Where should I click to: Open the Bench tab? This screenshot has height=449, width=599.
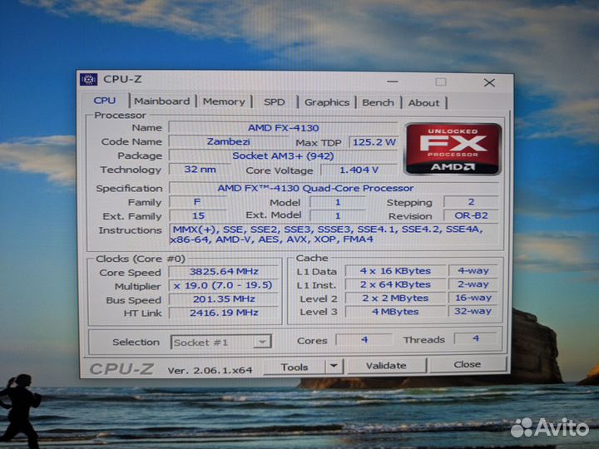pyautogui.click(x=378, y=103)
